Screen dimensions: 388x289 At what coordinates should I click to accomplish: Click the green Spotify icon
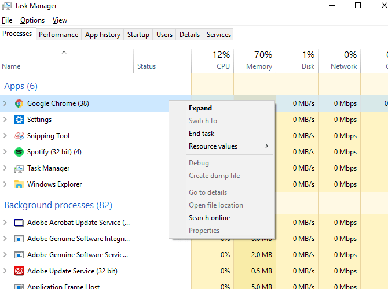tap(19, 152)
